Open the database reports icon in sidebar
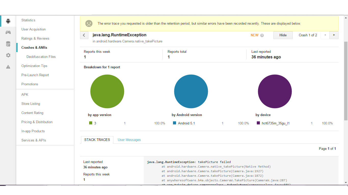348x195 pixels. pyautogui.click(x=8, y=44)
